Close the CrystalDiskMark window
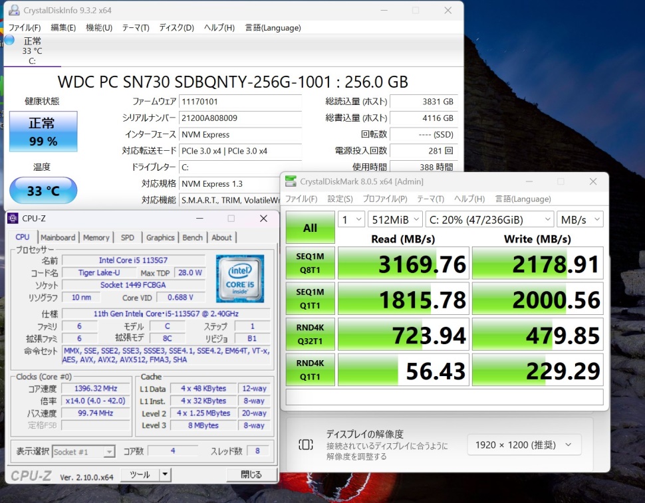Screen dimensions: 645x503 coord(592,181)
